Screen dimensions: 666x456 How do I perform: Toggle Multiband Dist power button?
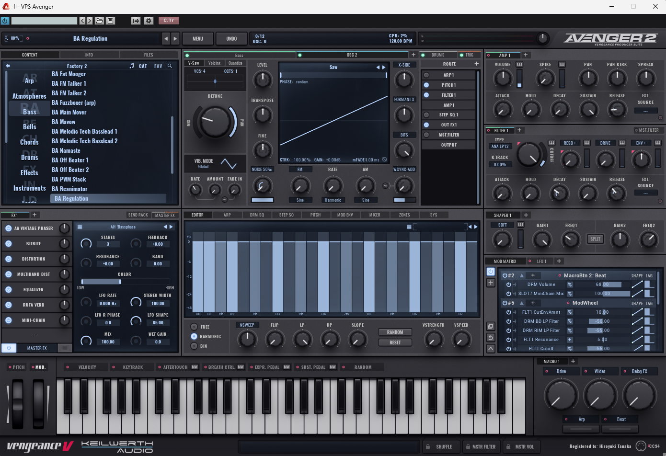[8, 274]
